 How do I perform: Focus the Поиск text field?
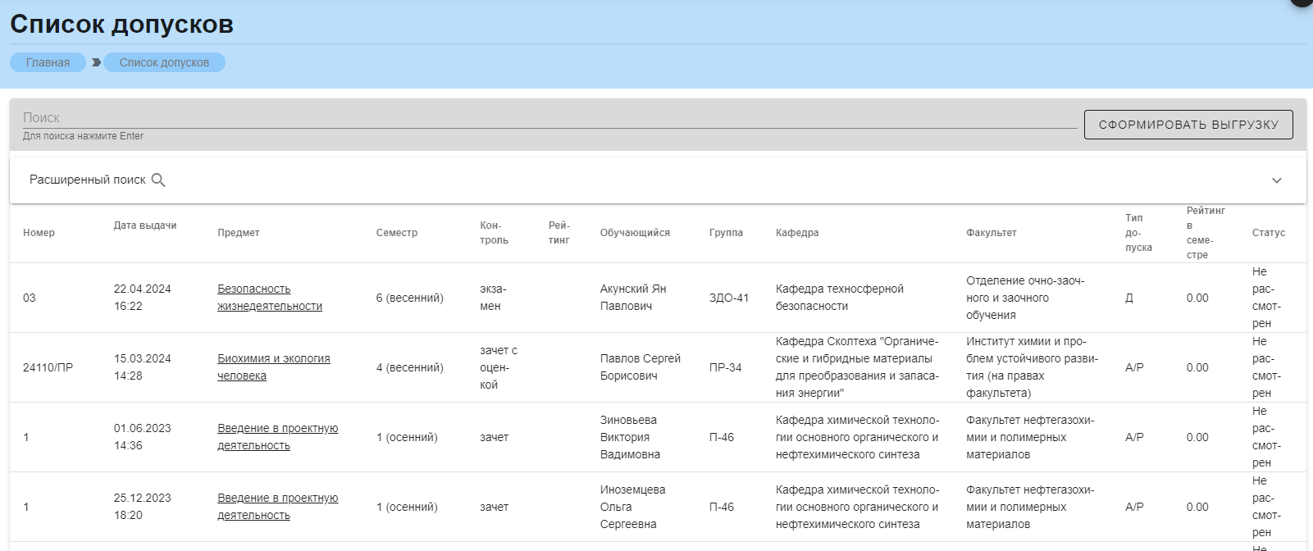(548, 118)
